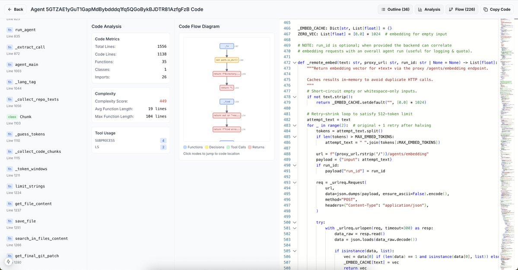Screen dimensions: 518x270
Task: Click the Functions legend swatch
Action: point(185,147)
